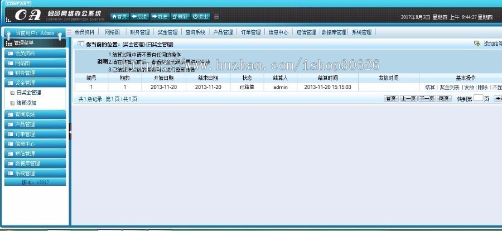Go to 首页 home button

coord(119,17)
